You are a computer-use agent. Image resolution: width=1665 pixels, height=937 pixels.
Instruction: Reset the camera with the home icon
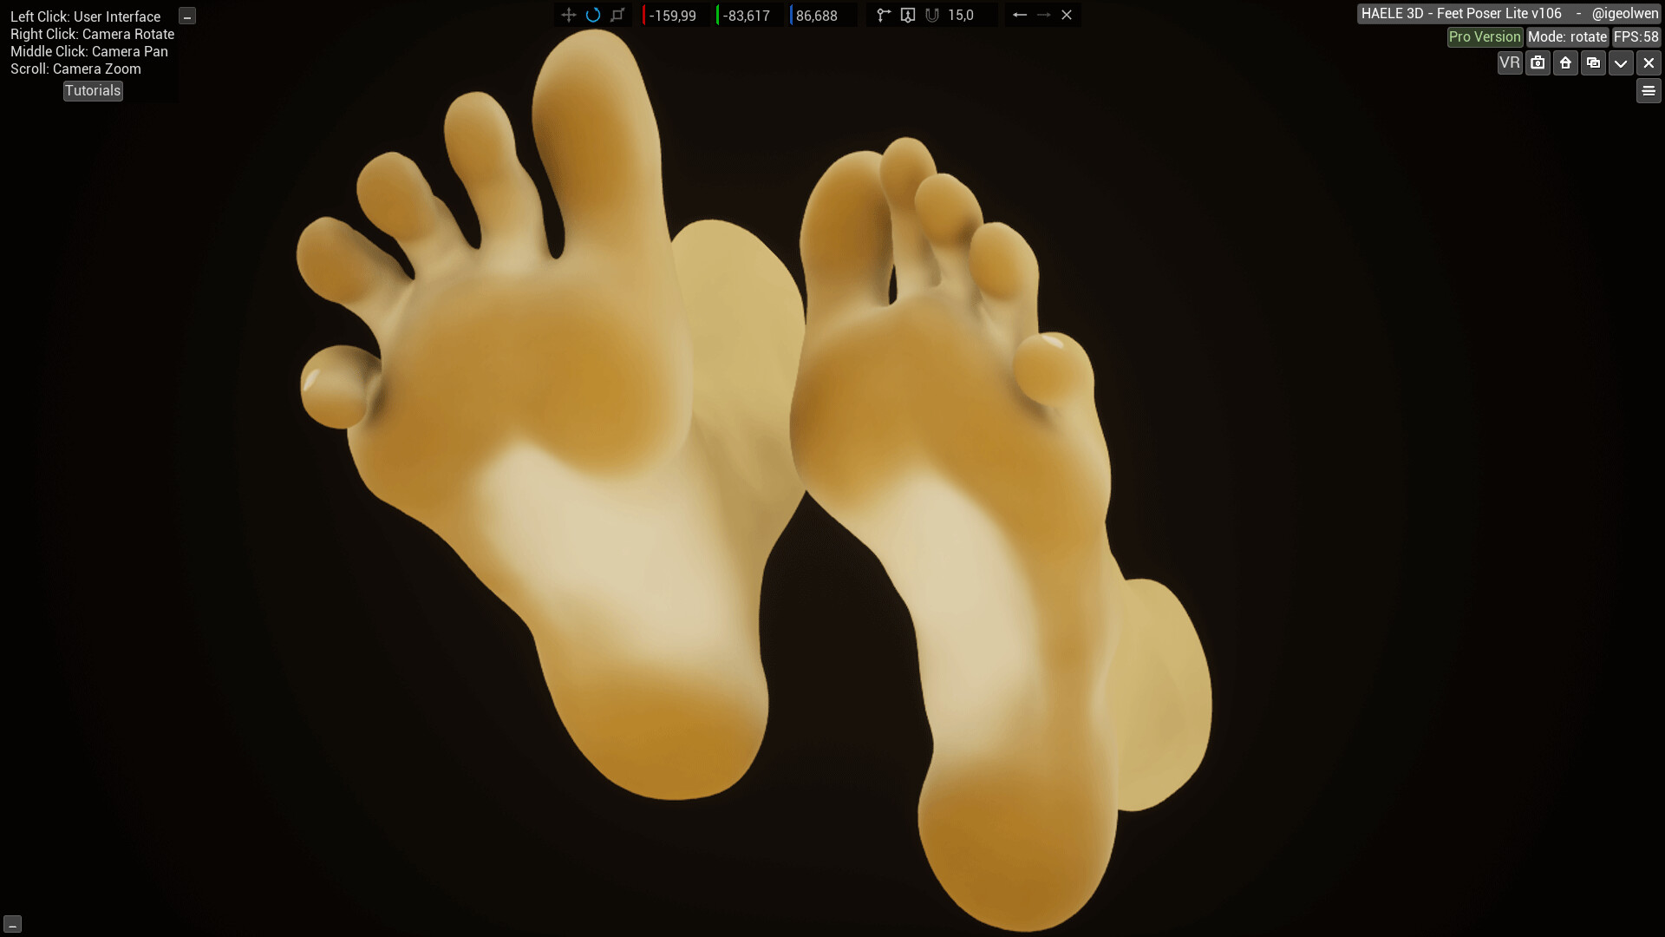[x=1565, y=62]
